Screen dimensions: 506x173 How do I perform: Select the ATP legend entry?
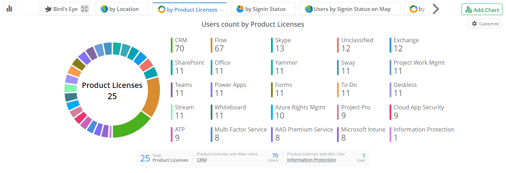point(178,134)
